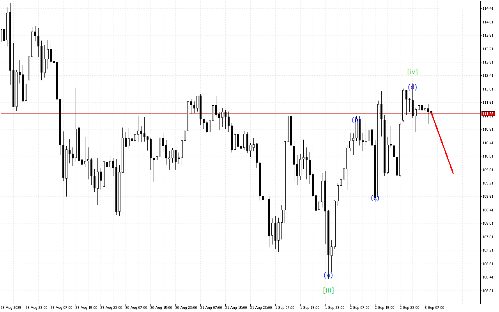Click the 1 Sep 23:00 time label
Viewport: 499px width, 312px height.
pyautogui.click(x=334, y=308)
